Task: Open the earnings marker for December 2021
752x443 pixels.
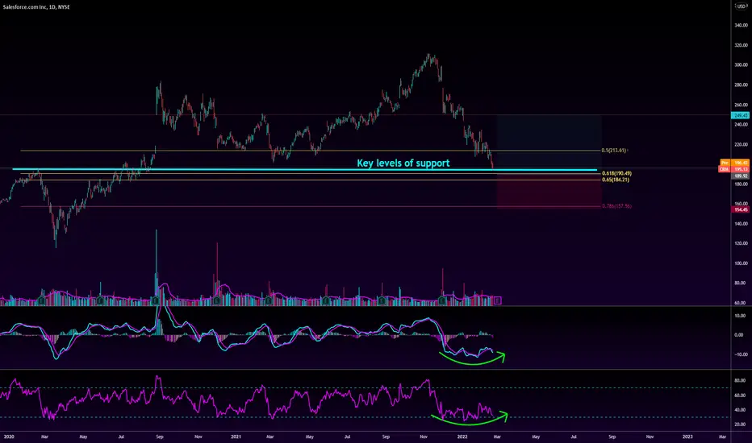Action: pos(441,300)
